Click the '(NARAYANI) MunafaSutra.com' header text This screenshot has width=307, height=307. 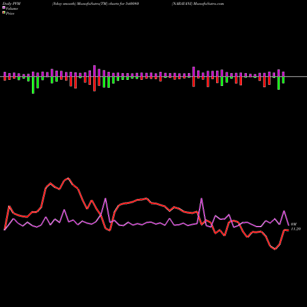198,4
